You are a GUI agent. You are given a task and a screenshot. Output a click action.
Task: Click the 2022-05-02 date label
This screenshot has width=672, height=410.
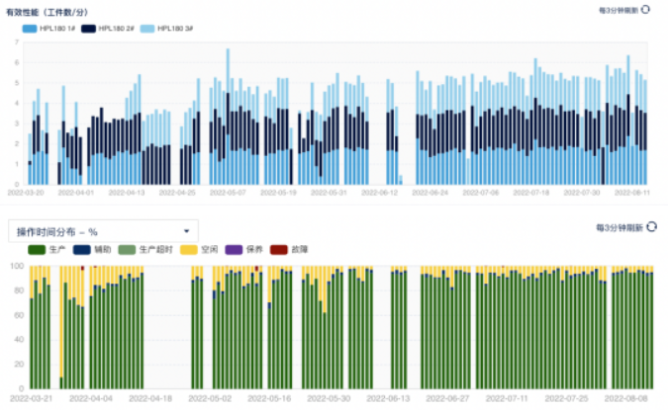210,398
